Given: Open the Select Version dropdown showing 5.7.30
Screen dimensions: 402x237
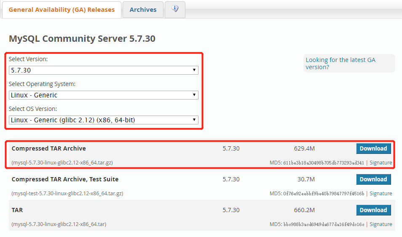Looking at the screenshot, I should [x=104, y=70].
